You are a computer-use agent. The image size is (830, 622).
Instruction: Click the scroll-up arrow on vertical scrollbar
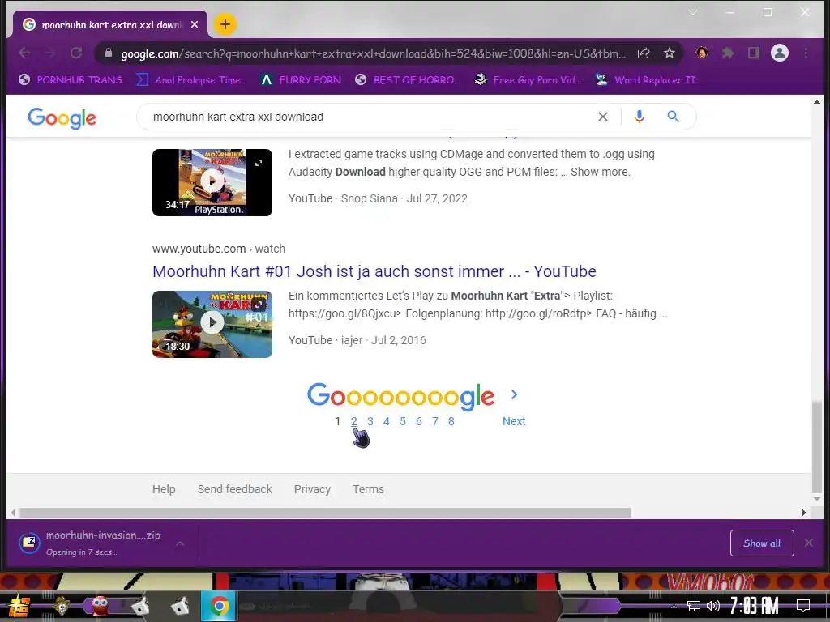pyautogui.click(x=817, y=102)
